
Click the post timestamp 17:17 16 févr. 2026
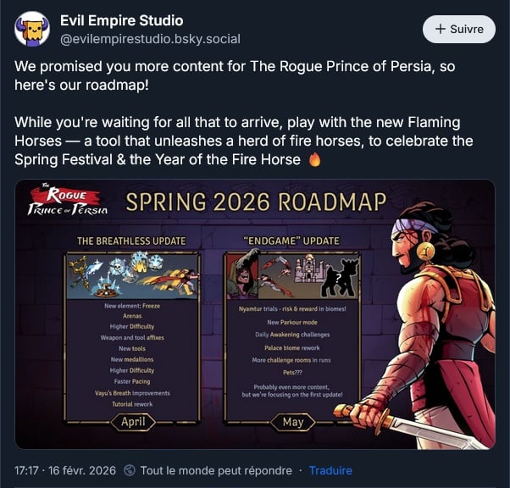[x=65, y=470]
